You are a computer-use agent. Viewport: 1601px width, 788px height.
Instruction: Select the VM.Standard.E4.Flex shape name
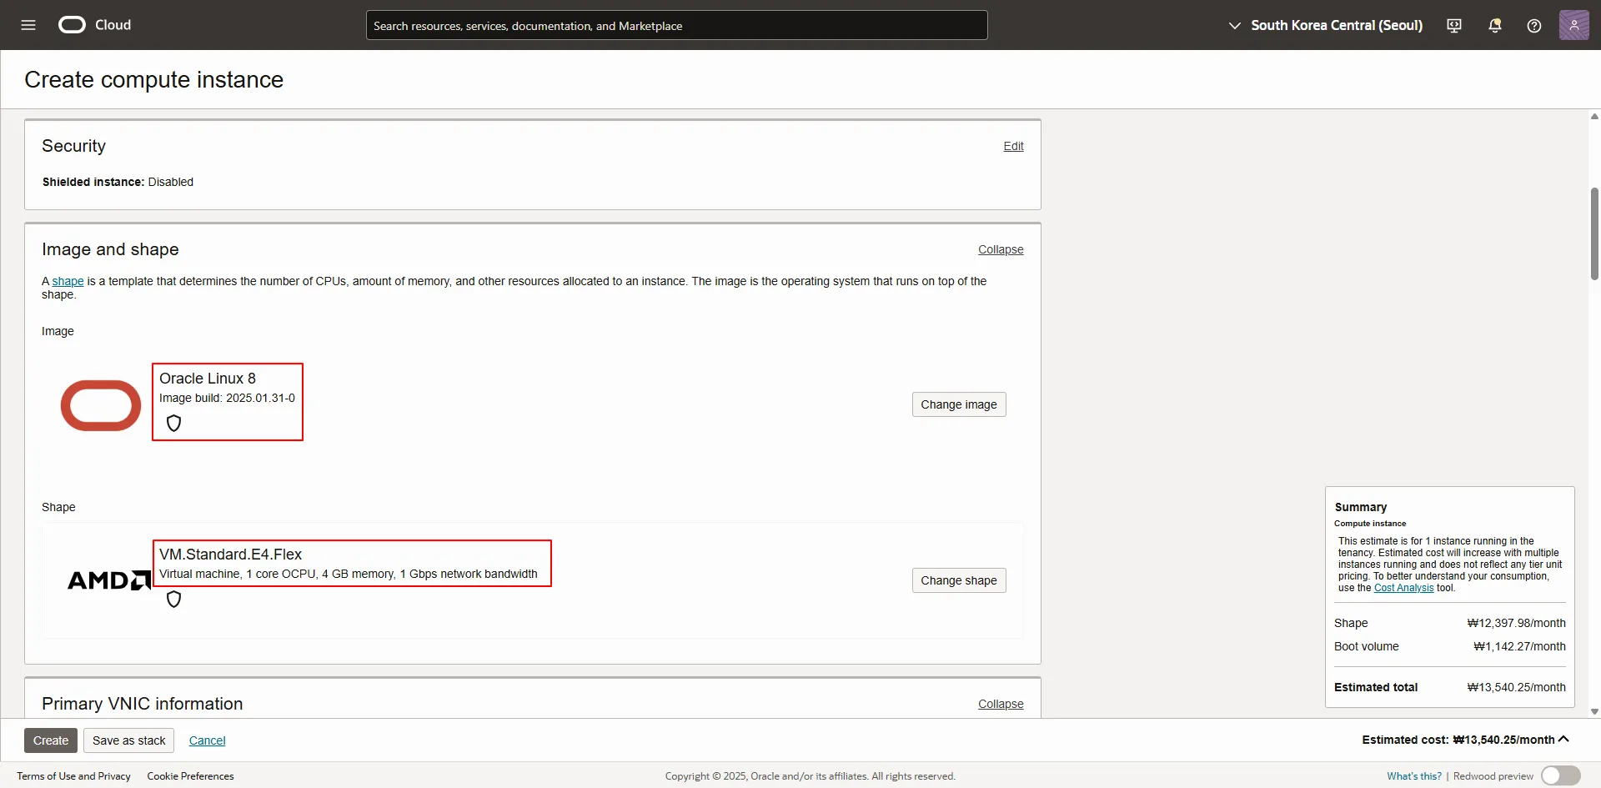click(230, 555)
